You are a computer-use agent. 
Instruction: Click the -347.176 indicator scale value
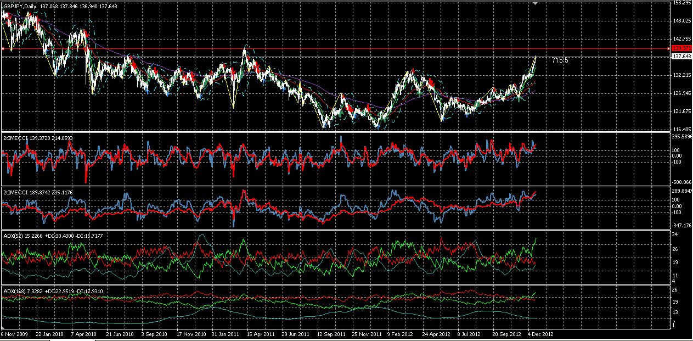[682, 226]
